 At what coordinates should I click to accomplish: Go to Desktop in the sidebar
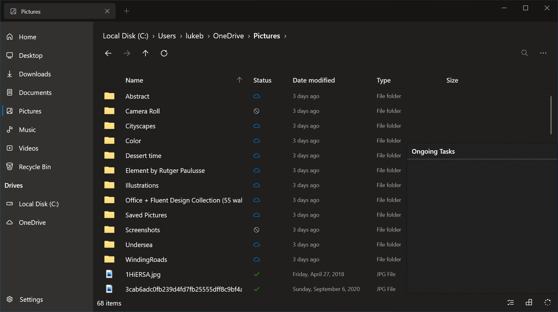(x=47, y=55)
